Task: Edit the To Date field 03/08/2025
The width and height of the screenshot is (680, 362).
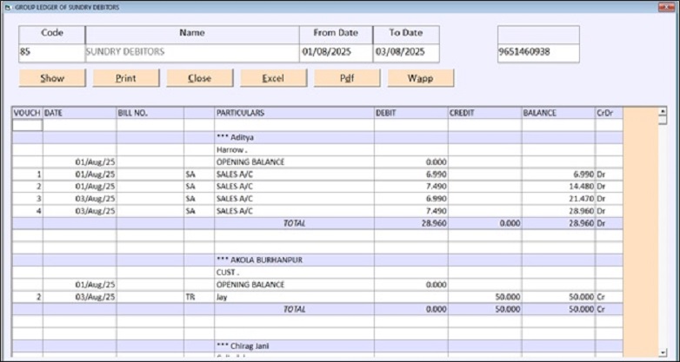Action: (x=406, y=53)
